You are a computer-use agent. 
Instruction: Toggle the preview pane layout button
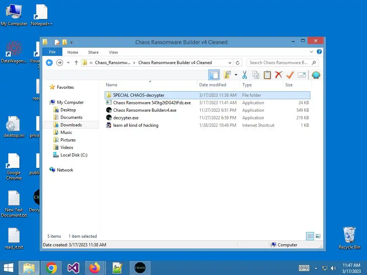pos(214,75)
